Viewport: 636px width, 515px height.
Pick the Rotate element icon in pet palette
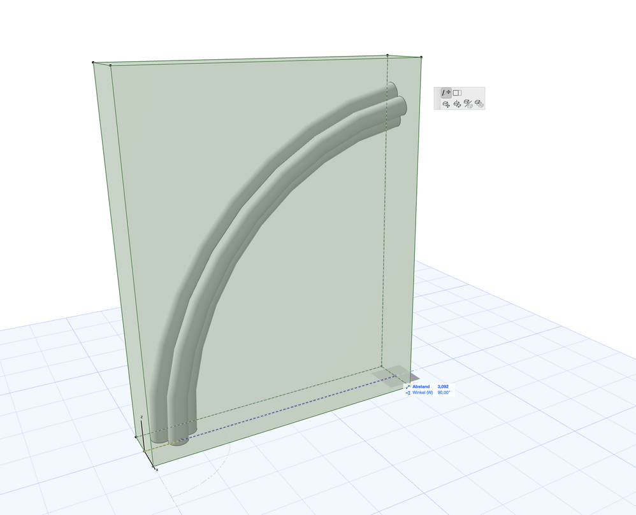tap(457, 104)
